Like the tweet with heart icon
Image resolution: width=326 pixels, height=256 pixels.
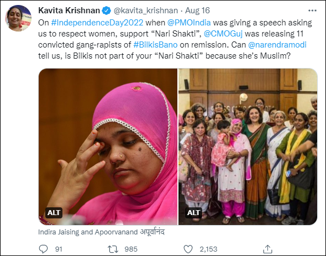pyautogui.click(x=188, y=249)
